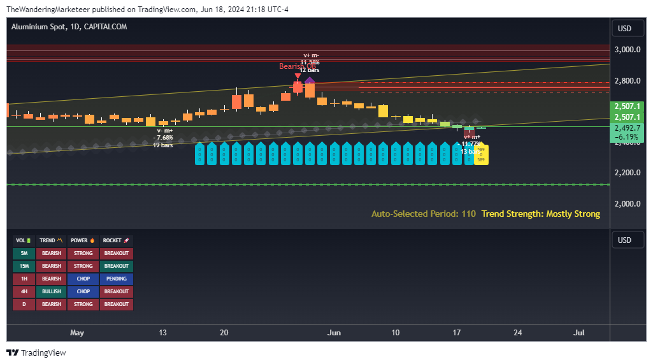653x364 pixels.
Task: Click the 2,800.0 price axis label
Action: click(x=628, y=81)
